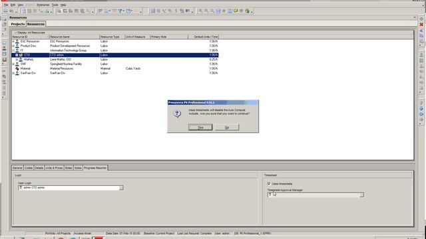The width and height of the screenshot is (426, 239).
Task: Click the person icon beside IT
Action: [x=17, y=50]
